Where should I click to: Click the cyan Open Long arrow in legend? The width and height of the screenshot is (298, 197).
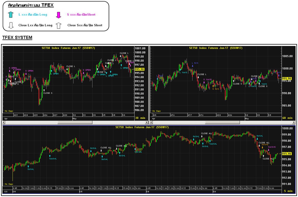10,15
